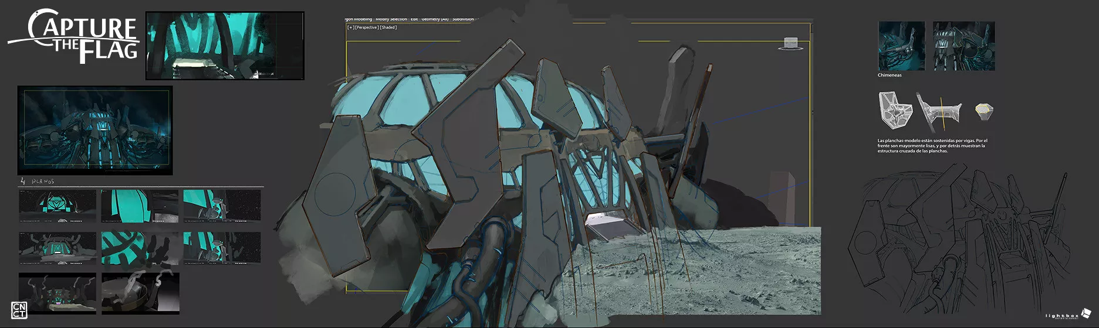
Task: Open the [Perspective] viewport view menu
Action: (367, 28)
